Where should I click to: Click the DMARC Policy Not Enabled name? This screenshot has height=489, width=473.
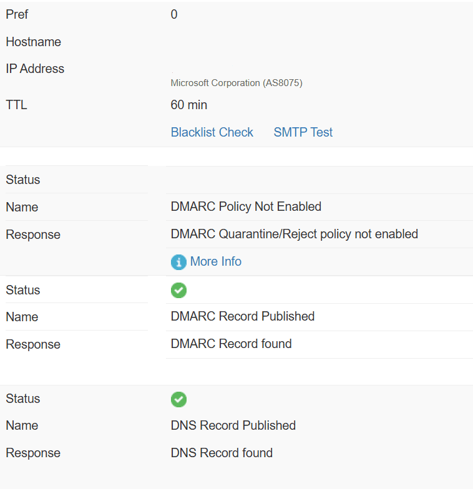click(x=246, y=206)
